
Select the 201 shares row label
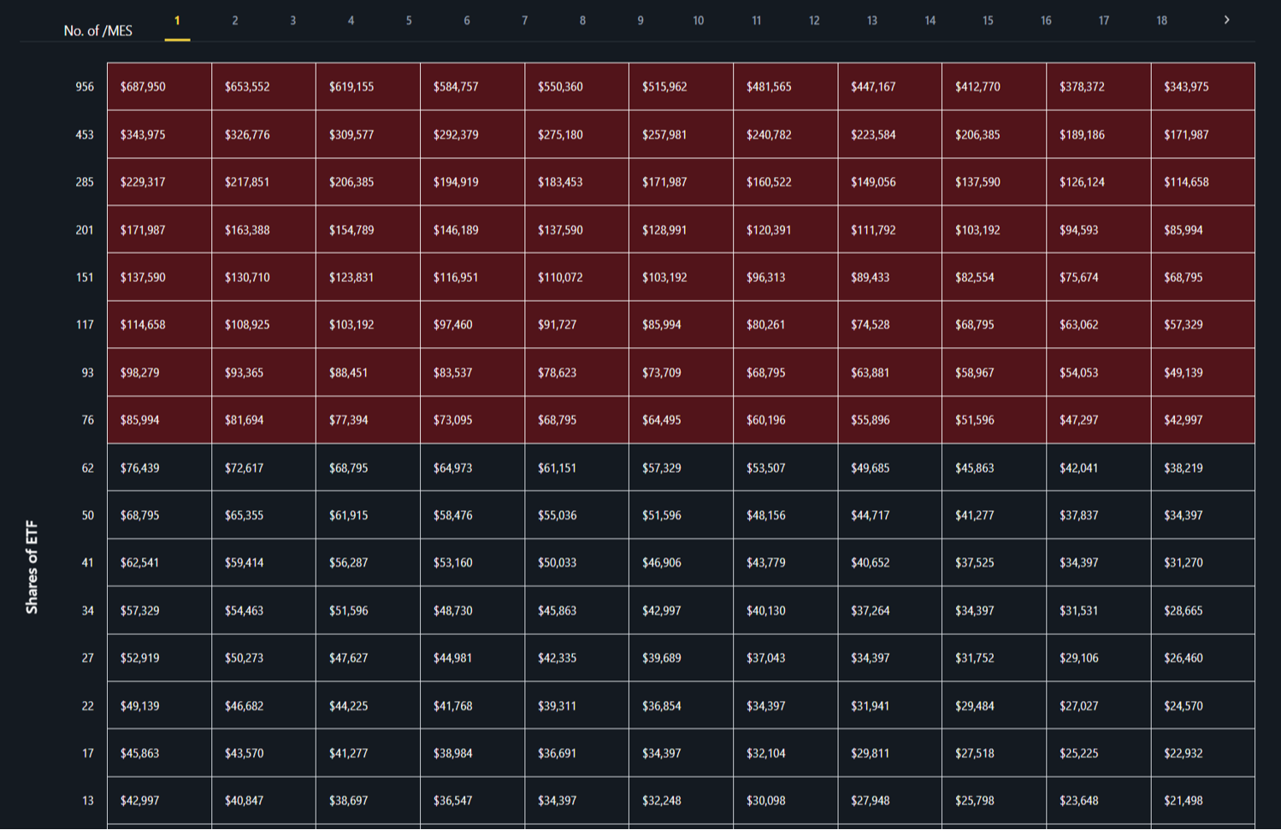(x=85, y=230)
